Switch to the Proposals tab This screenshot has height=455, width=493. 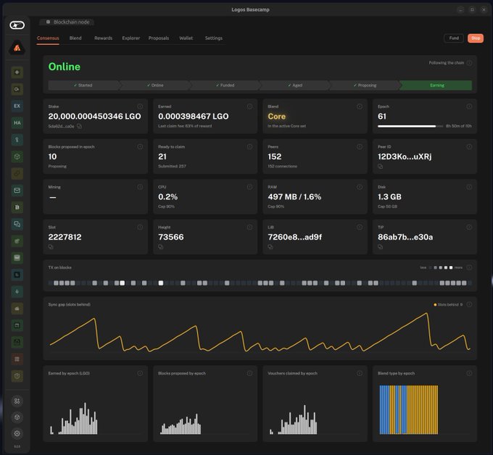[159, 38]
